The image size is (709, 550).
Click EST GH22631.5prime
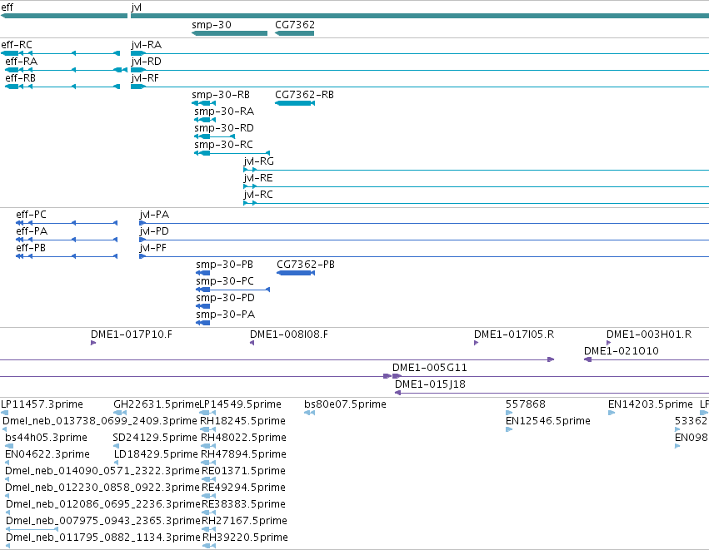pos(120,413)
